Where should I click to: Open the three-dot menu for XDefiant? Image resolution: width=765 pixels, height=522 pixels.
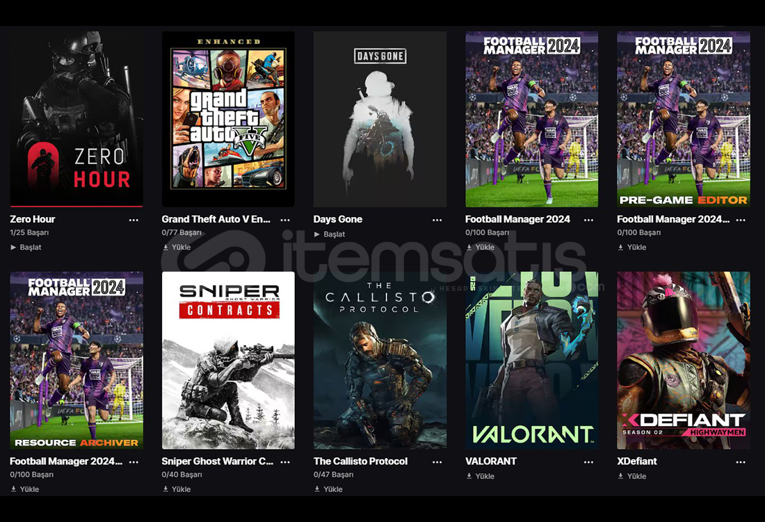(x=740, y=461)
